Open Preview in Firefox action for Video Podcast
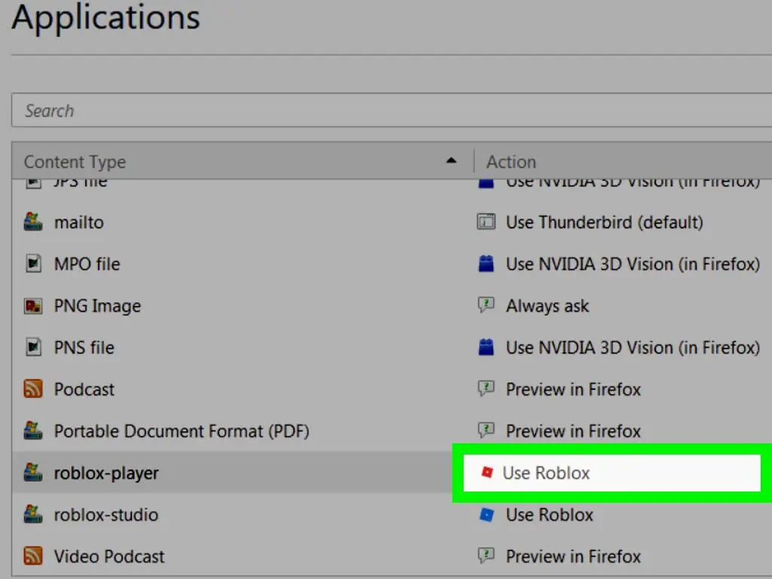Viewport: 772px width, 579px height. (x=574, y=557)
